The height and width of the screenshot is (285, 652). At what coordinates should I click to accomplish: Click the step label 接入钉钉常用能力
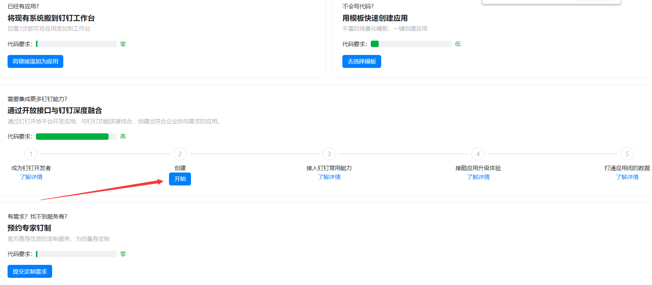point(329,168)
